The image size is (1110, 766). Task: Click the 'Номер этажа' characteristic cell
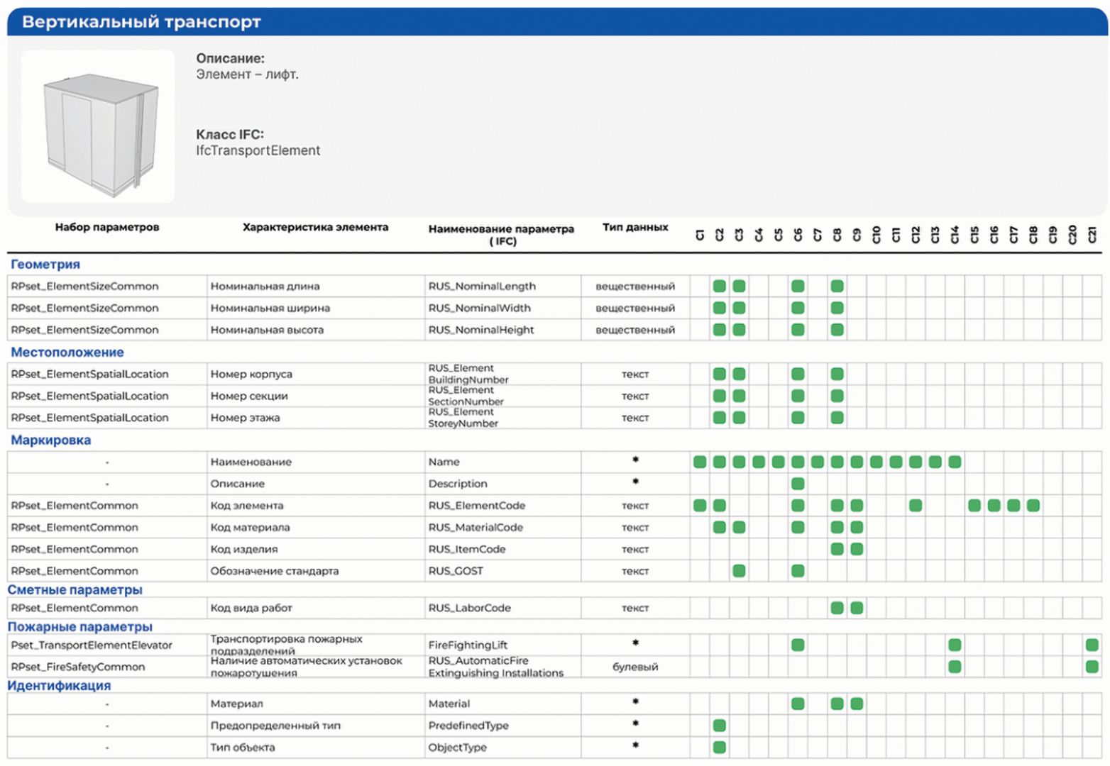[x=316, y=418]
